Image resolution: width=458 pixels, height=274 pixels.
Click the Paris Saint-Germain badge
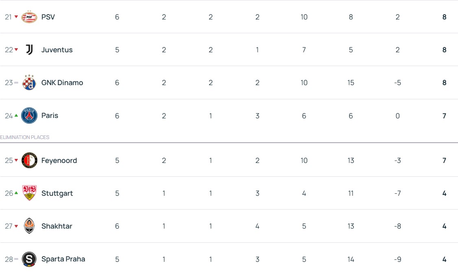[x=29, y=116]
